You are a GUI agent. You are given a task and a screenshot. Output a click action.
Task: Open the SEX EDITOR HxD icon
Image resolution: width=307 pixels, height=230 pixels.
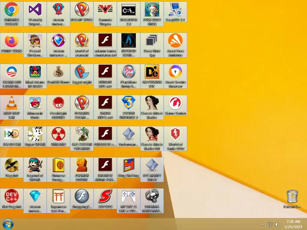point(12,136)
